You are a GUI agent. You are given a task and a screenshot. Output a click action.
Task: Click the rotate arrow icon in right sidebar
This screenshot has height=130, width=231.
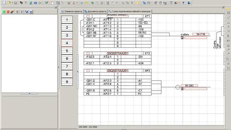pos(228,18)
